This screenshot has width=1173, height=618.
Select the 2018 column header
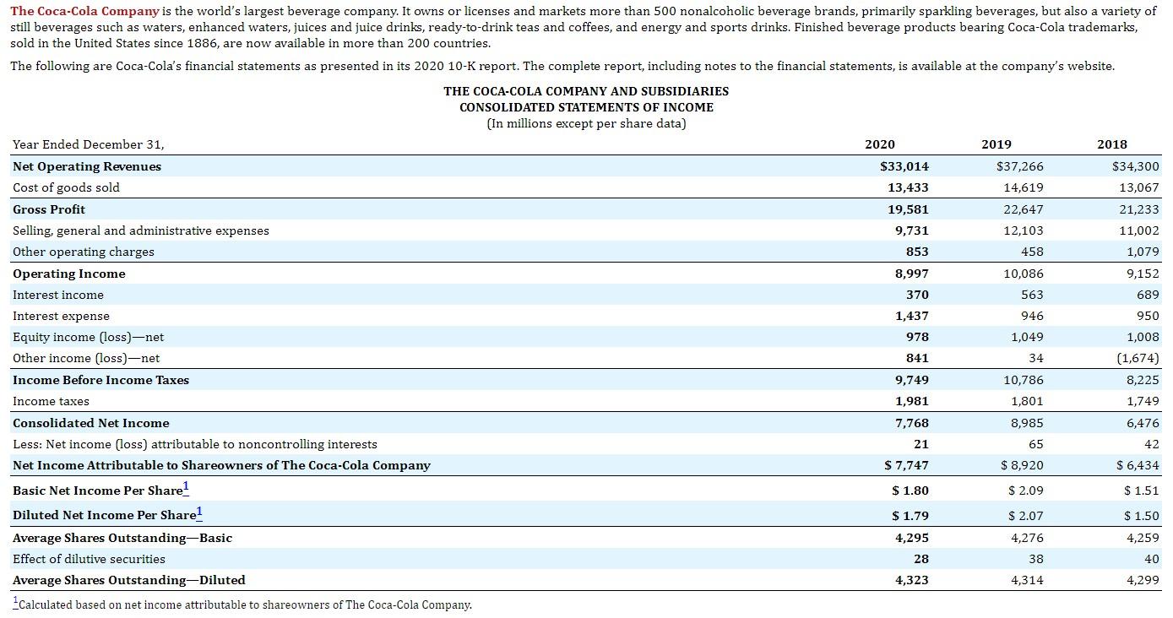[x=1112, y=144]
